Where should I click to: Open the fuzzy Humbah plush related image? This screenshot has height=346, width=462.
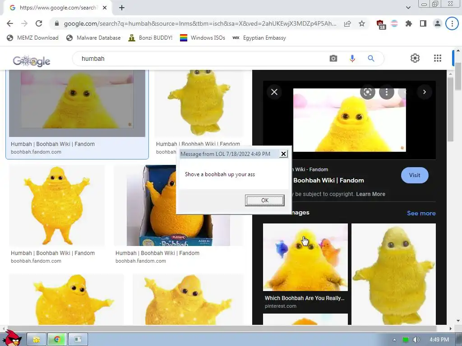(393, 274)
